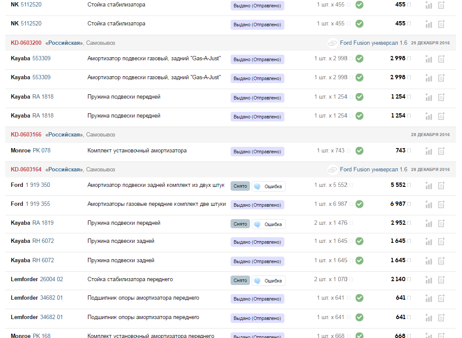The image size is (462, 338).
Task: Click Ошибка button for Kayaba RA 1819
Action: pos(269,224)
